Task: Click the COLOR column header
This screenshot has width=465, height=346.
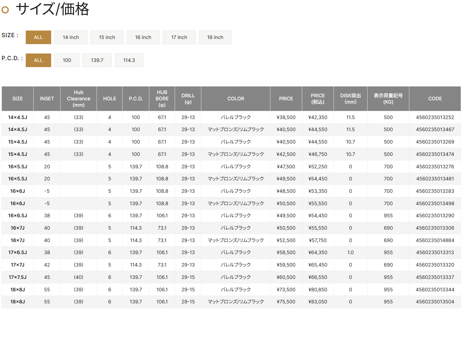Action: [236, 99]
